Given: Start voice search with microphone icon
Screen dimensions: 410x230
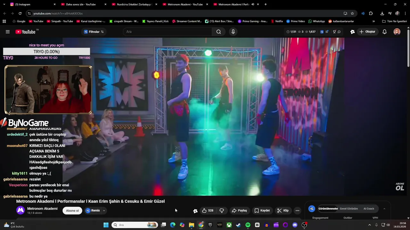Looking at the screenshot, I should coord(233,32).
